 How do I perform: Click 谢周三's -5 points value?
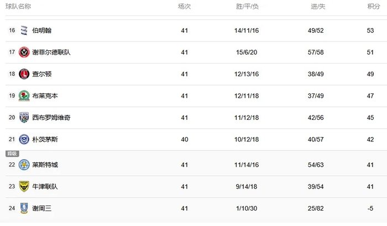click(x=370, y=209)
